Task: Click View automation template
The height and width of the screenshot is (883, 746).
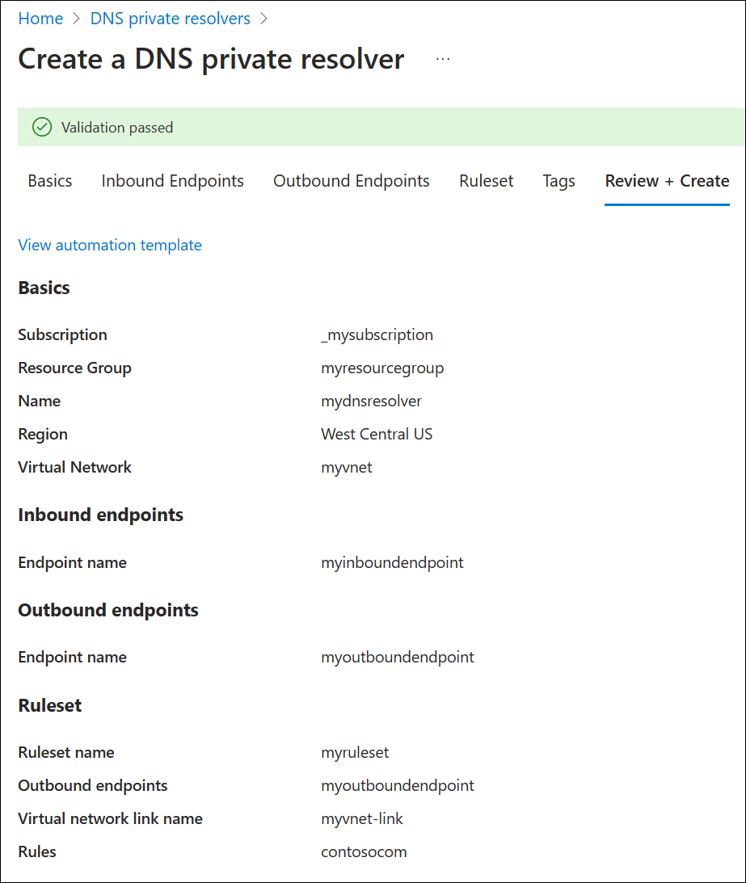Action: (110, 245)
